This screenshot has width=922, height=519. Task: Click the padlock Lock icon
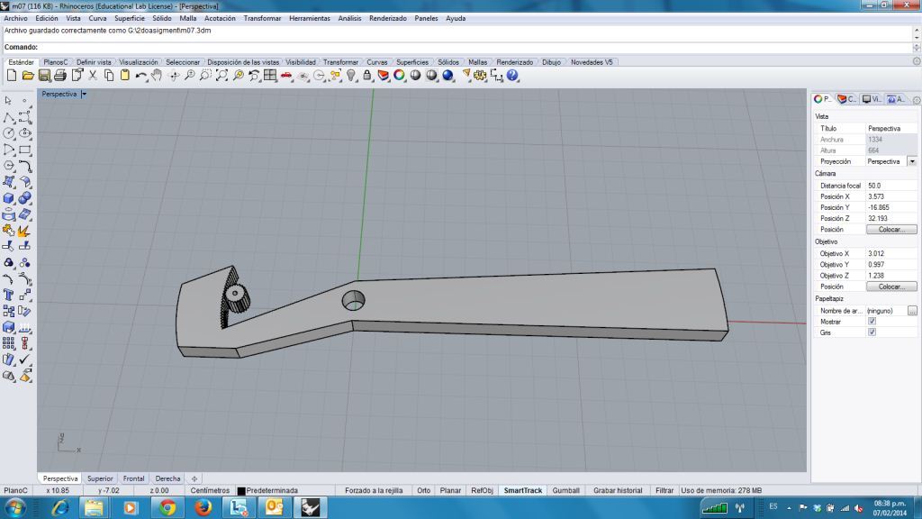367,76
